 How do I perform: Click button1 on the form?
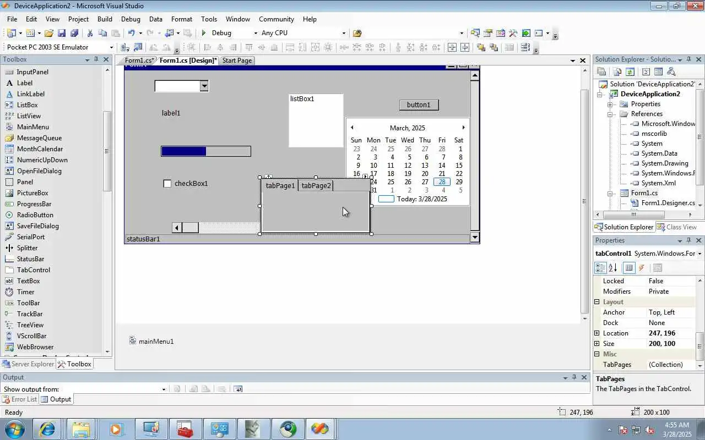[419, 105]
